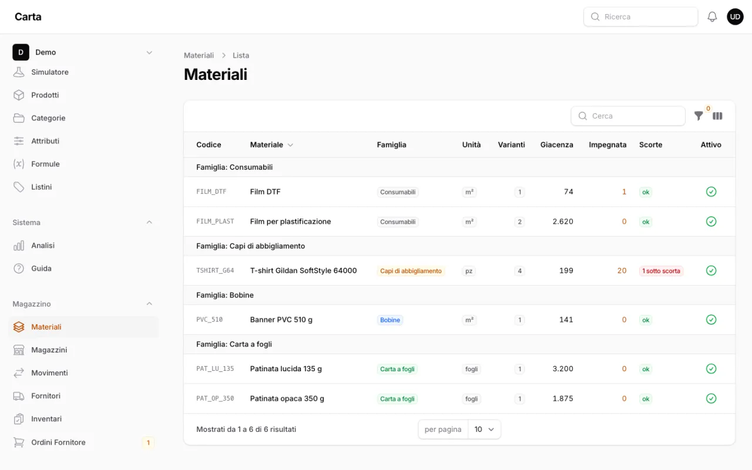Open Fornitori truck icon in sidebar
Screen dimensions: 752x470
(19, 396)
